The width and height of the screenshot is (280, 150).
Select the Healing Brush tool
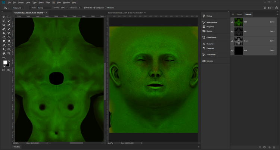[4, 29]
